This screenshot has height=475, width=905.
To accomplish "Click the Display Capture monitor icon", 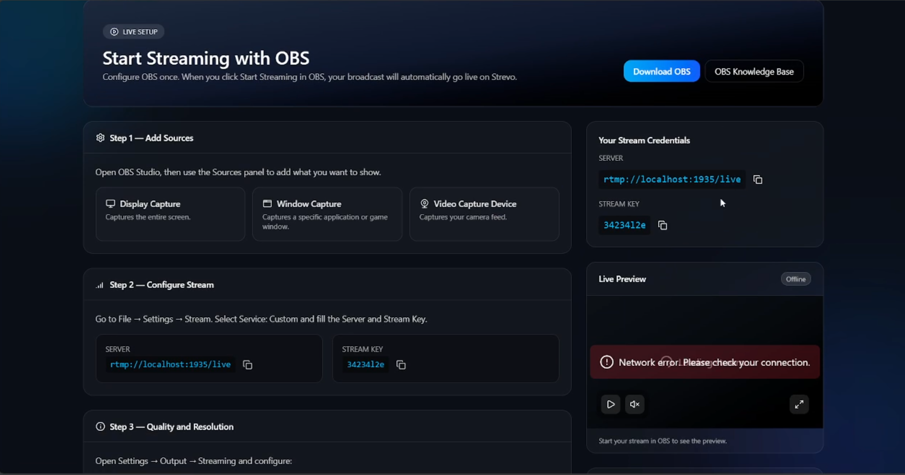I will tap(111, 204).
